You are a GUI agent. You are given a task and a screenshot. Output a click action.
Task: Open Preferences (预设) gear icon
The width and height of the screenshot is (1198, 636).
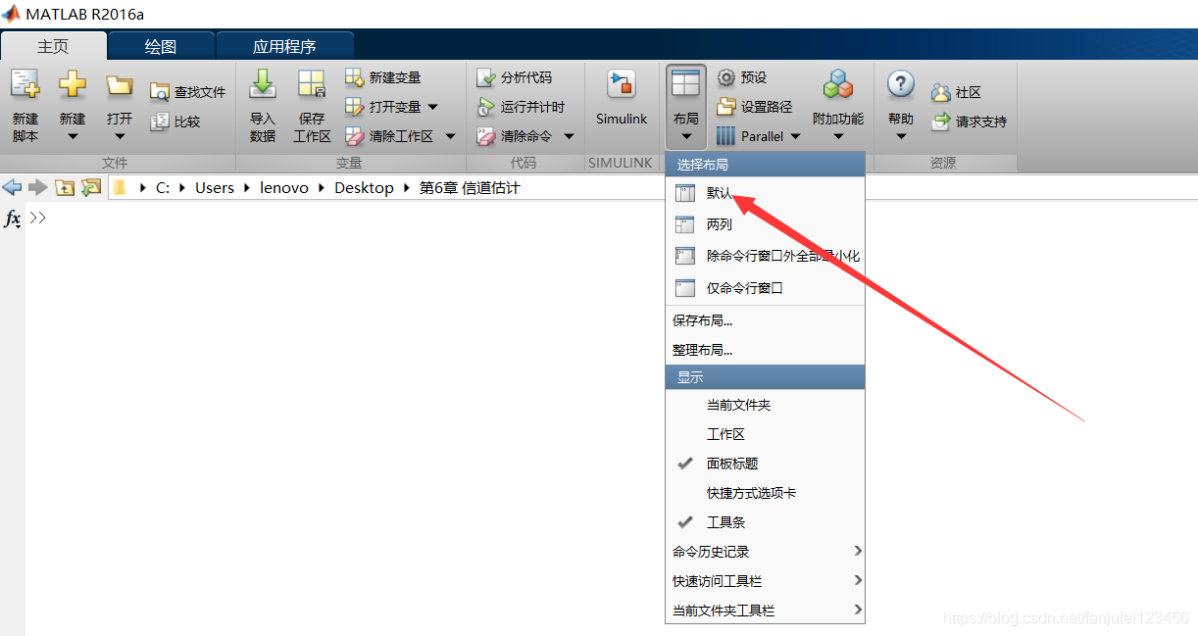(x=726, y=77)
